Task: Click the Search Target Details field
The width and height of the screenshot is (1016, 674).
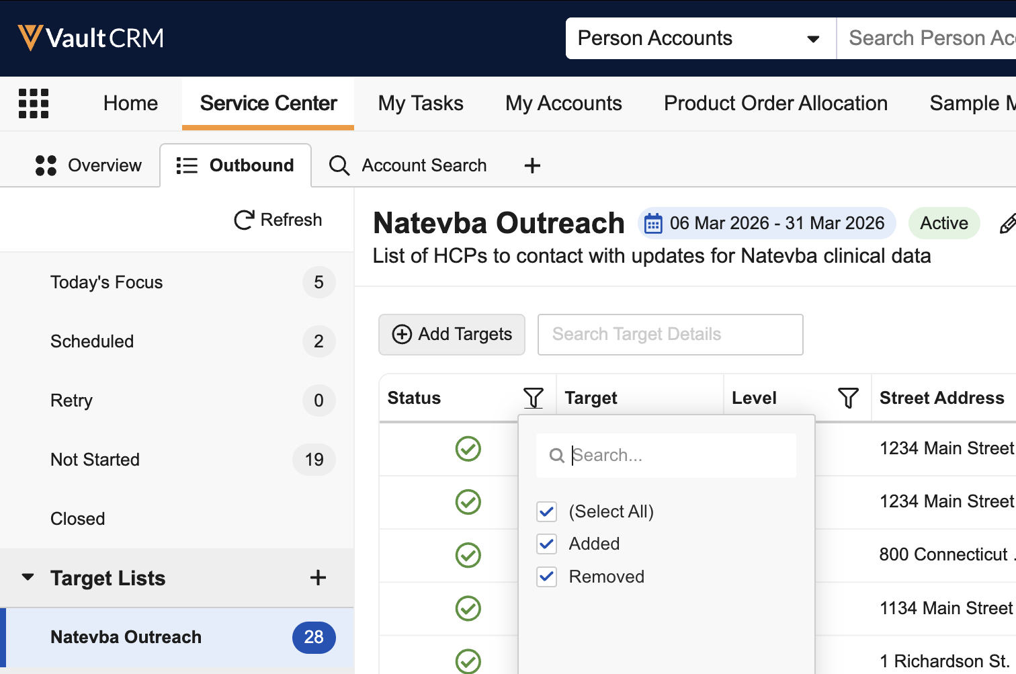Action: pos(670,335)
